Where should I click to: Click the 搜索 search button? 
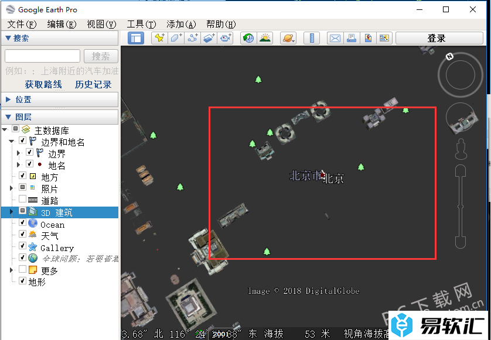(x=101, y=56)
